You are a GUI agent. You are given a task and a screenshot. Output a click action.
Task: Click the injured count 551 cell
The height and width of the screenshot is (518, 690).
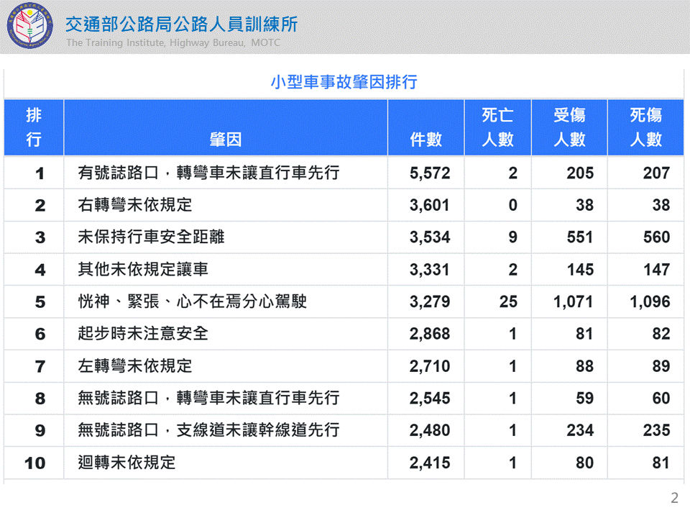coord(579,237)
